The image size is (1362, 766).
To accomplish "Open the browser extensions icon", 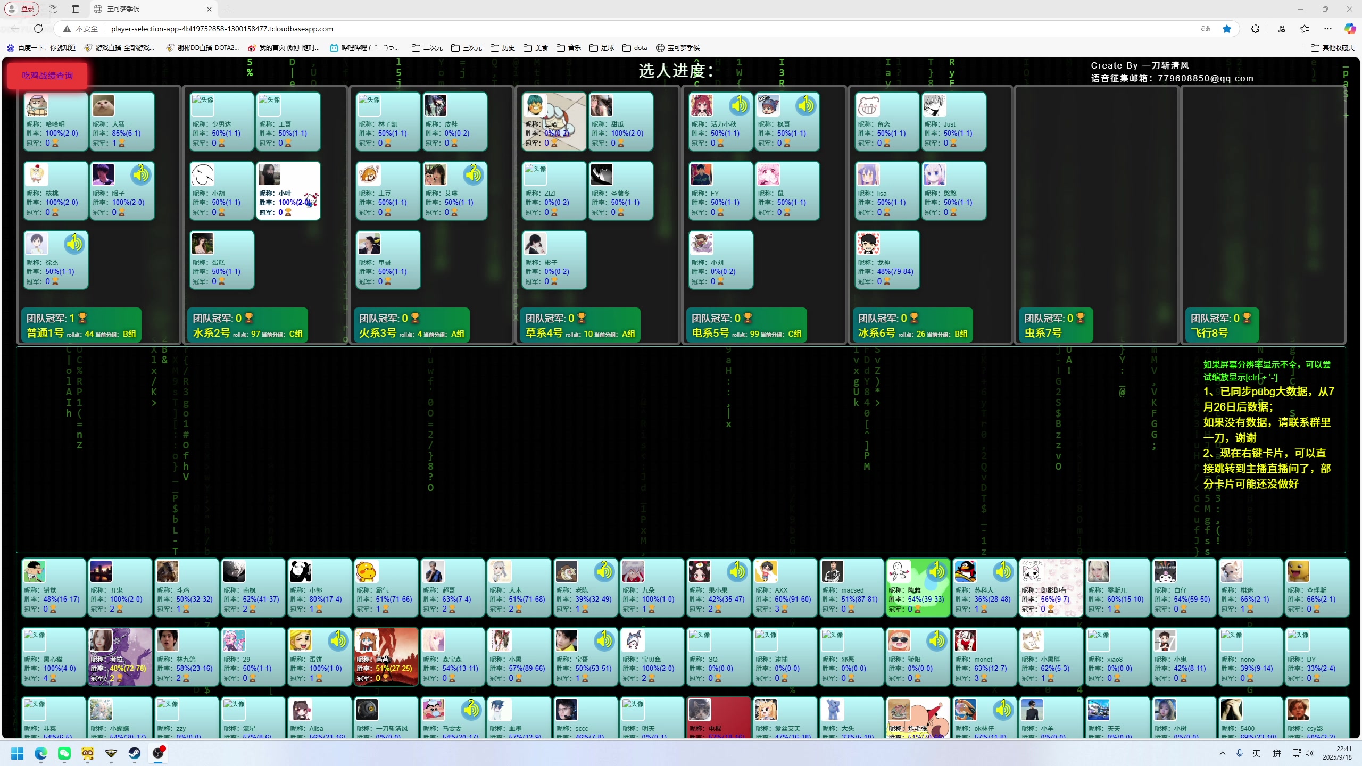I will [1255, 29].
